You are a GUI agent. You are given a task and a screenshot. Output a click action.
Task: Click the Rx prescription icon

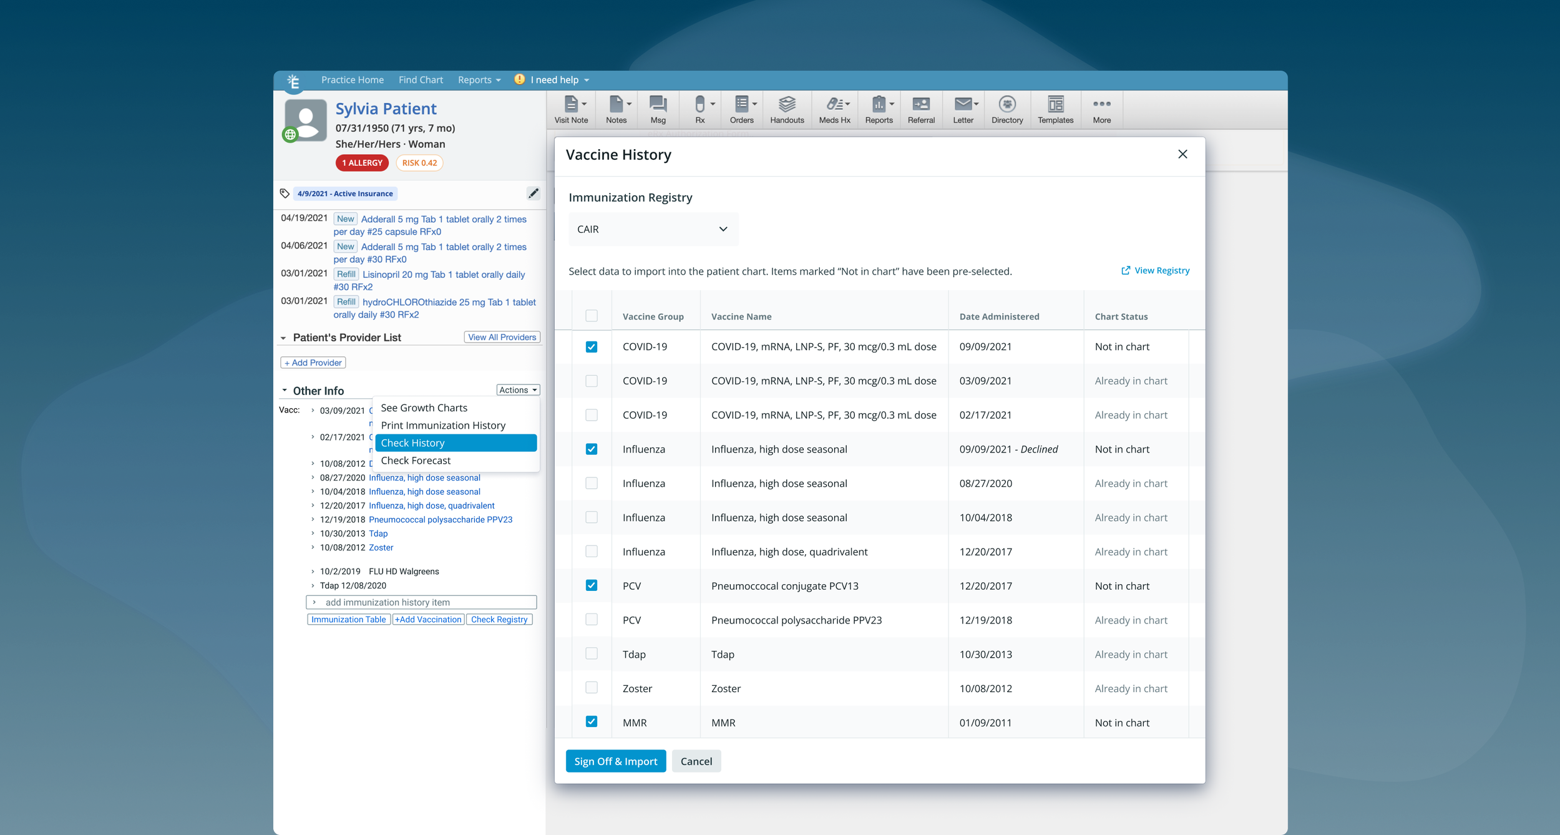(700, 110)
